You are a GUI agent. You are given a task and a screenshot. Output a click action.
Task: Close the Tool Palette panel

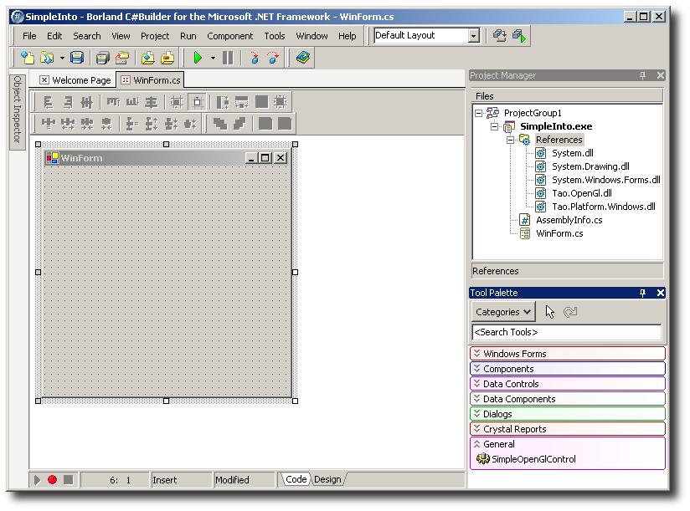click(x=660, y=293)
